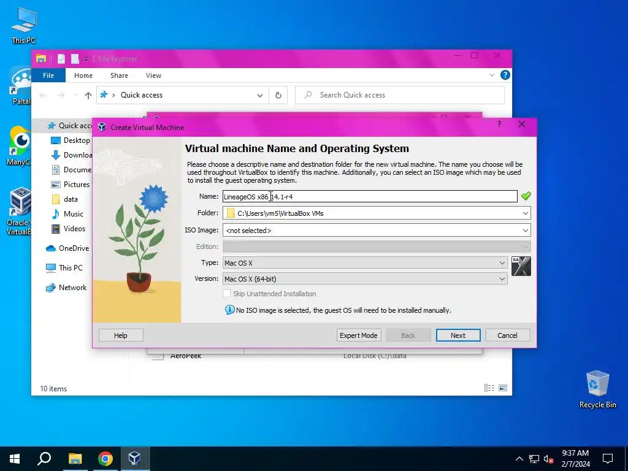Select Pictures in navigation pane
This screenshot has width=628, height=471.
pyautogui.click(x=70, y=185)
